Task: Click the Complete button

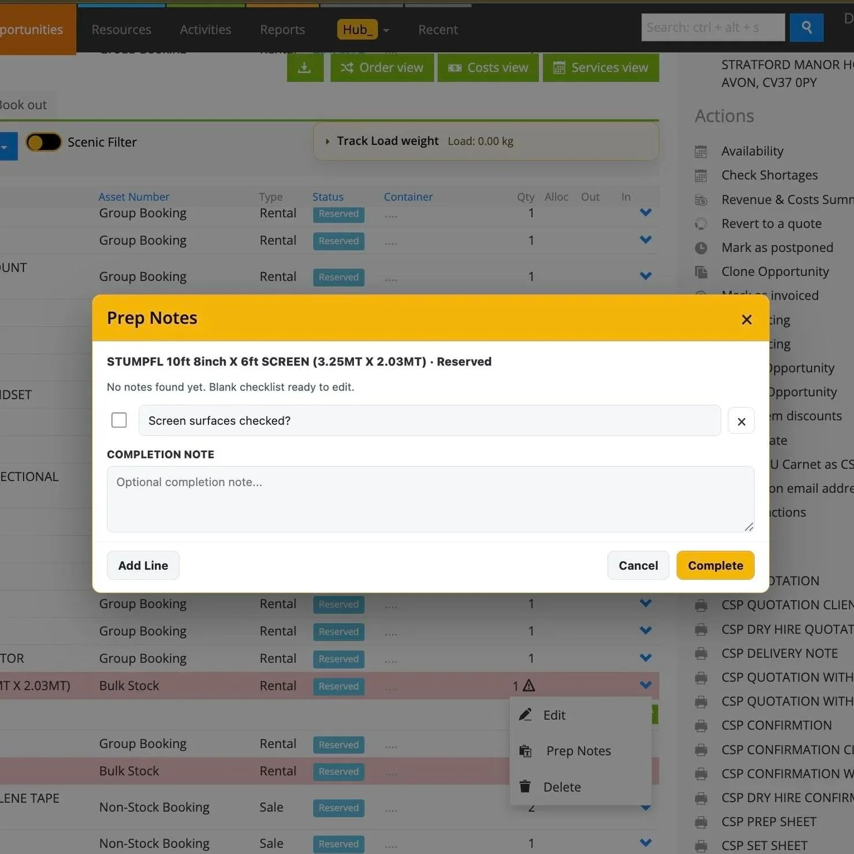Action: point(715,565)
